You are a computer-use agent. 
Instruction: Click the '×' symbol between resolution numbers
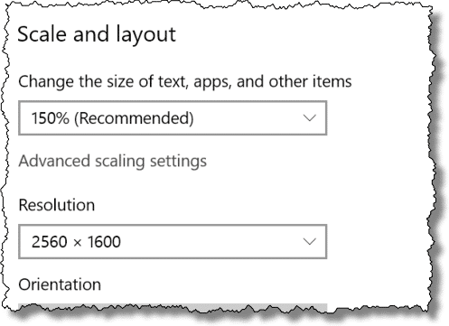tap(78, 243)
